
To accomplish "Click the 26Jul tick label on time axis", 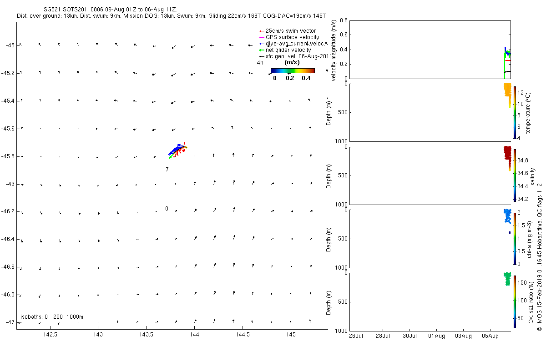I will (x=356, y=336).
